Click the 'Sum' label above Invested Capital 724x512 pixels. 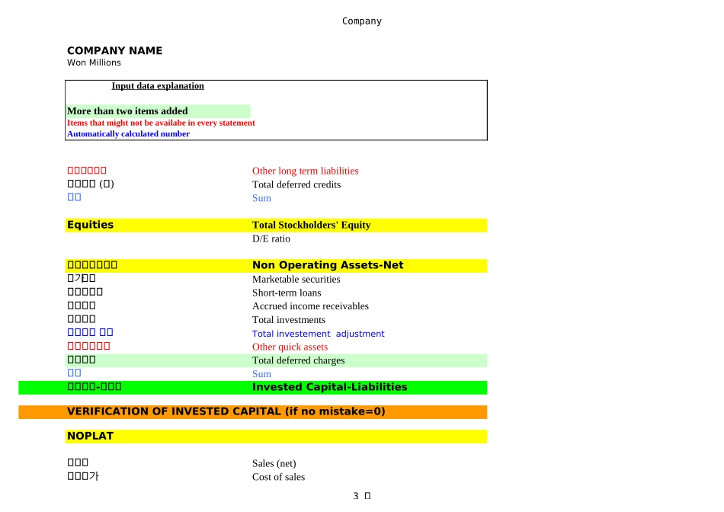261,374
